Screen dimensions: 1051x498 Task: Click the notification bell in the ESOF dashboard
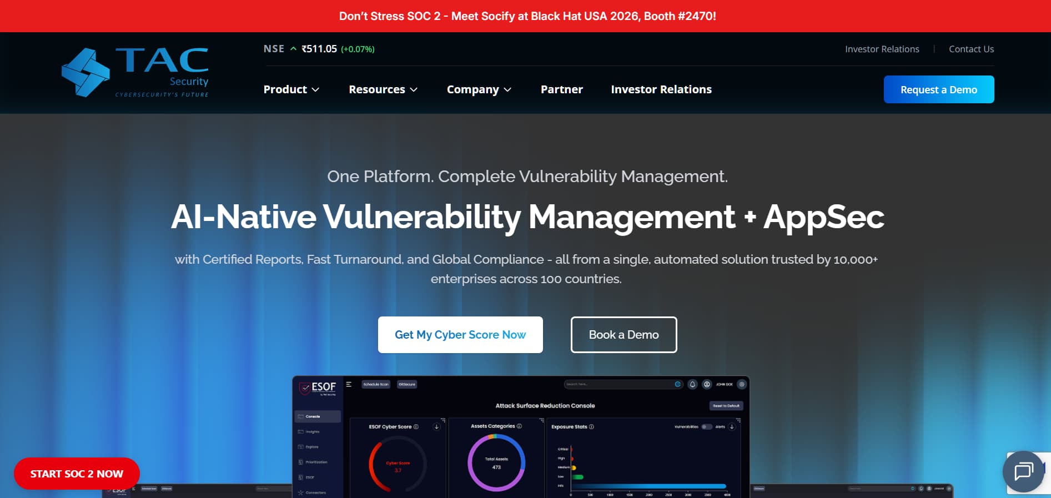coord(692,384)
